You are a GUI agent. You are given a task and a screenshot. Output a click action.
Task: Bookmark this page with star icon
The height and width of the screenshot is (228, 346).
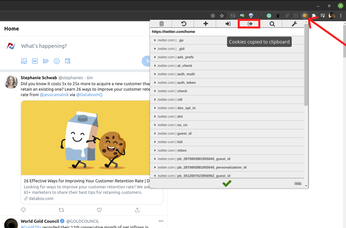(x=222, y=16)
